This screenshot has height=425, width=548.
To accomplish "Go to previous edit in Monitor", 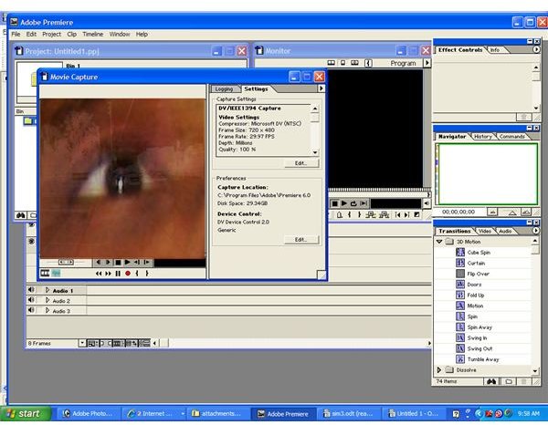I will click(397, 215).
